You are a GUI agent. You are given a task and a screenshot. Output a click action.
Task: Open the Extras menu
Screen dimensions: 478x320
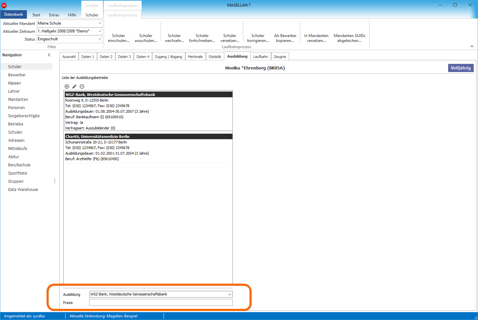click(54, 15)
